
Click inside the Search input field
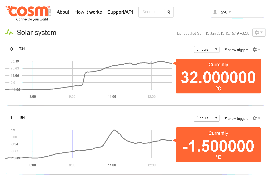click(x=151, y=12)
